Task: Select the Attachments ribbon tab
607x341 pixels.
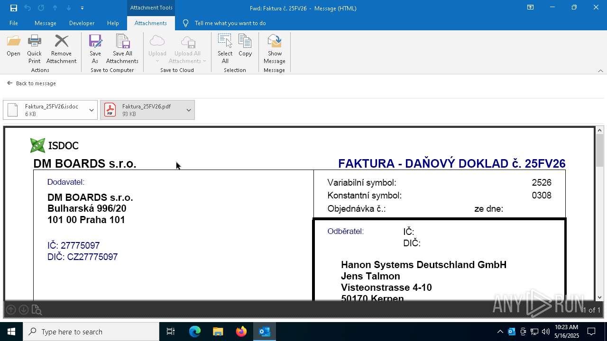Action: (151, 23)
